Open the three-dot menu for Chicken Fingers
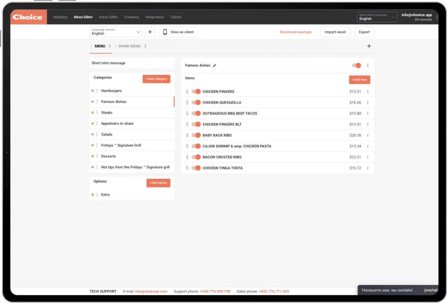Viewport: 447px width, 303px height. click(368, 91)
